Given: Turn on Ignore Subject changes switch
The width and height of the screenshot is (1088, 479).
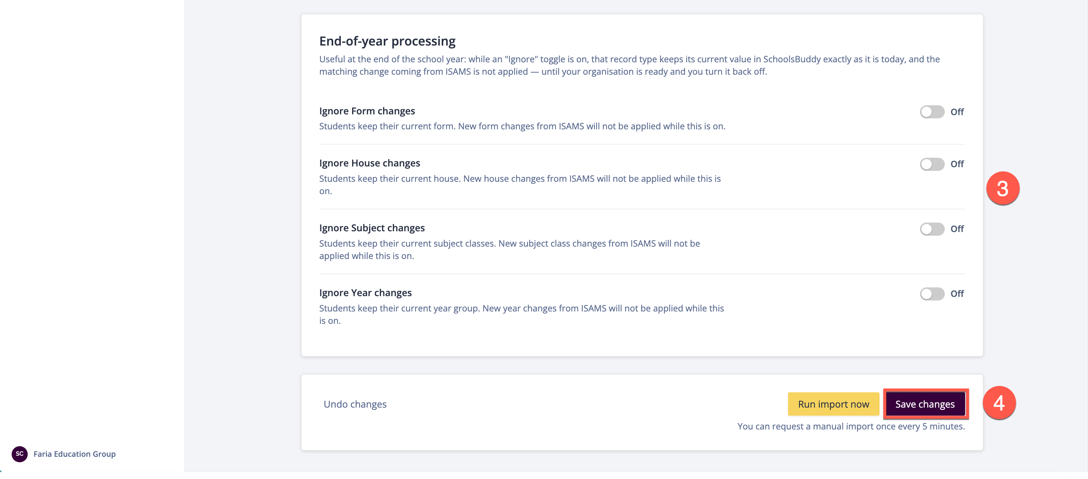Looking at the screenshot, I should [x=932, y=229].
